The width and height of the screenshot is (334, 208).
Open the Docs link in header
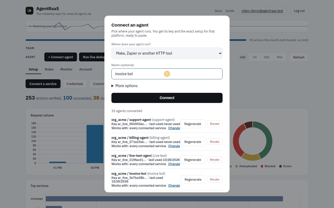(x=218, y=11)
